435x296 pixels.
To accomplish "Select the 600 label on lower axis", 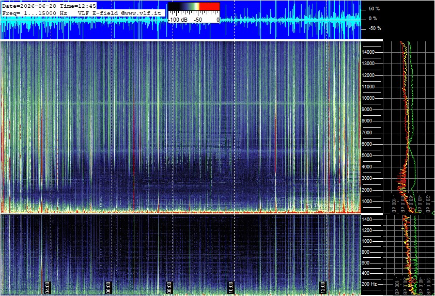I will pyautogui.click(x=366, y=263).
